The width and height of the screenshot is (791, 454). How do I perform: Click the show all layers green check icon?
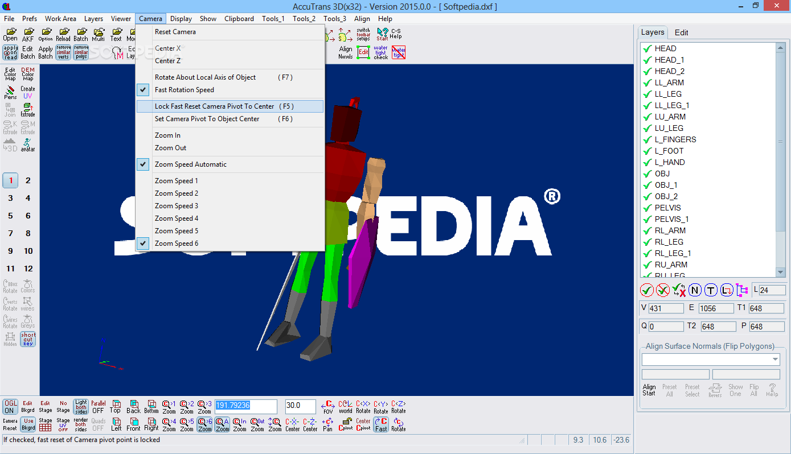coord(647,290)
